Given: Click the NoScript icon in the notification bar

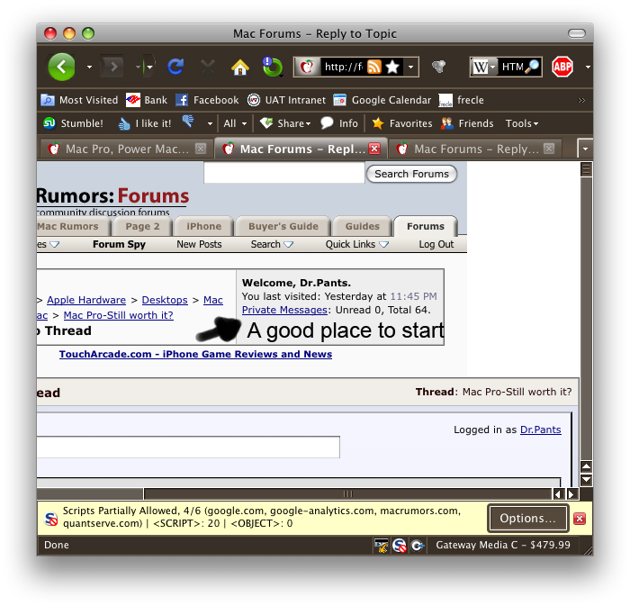Looking at the screenshot, I should click(x=51, y=519).
